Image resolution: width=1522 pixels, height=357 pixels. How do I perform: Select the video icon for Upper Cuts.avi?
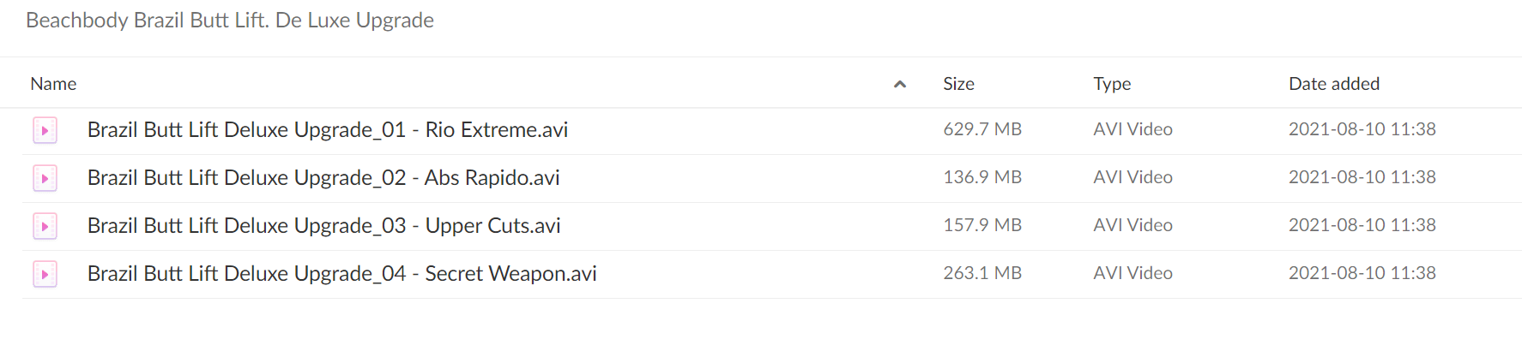pos(45,226)
